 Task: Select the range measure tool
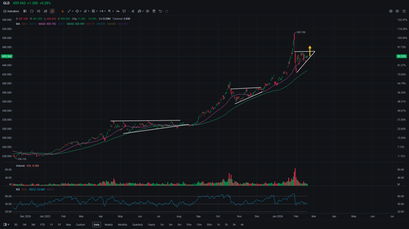coord(102,11)
